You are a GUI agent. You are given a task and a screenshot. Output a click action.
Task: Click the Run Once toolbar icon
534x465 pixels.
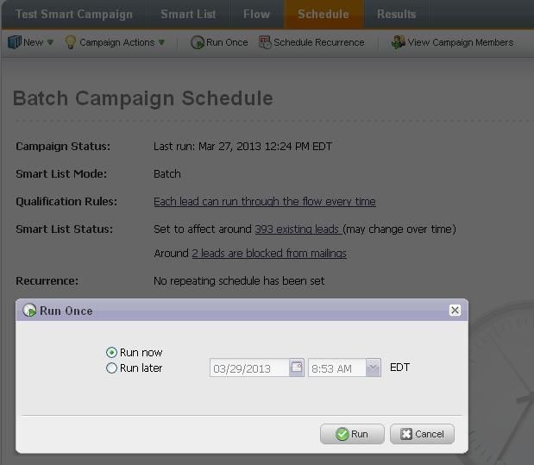coord(198,42)
